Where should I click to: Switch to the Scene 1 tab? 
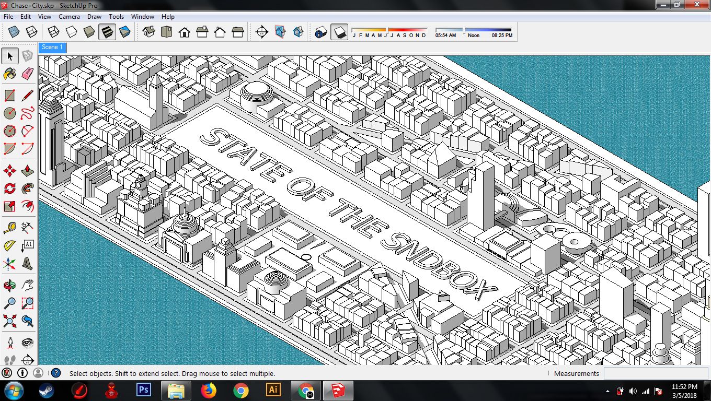pos(52,48)
